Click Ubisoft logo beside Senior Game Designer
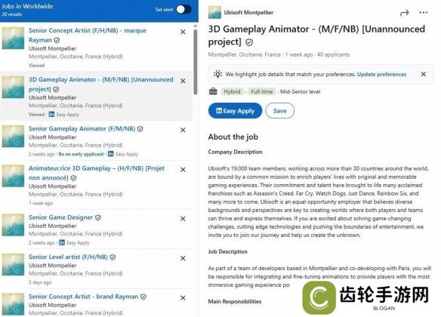The width and height of the screenshot is (441, 317). click(13, 225)
